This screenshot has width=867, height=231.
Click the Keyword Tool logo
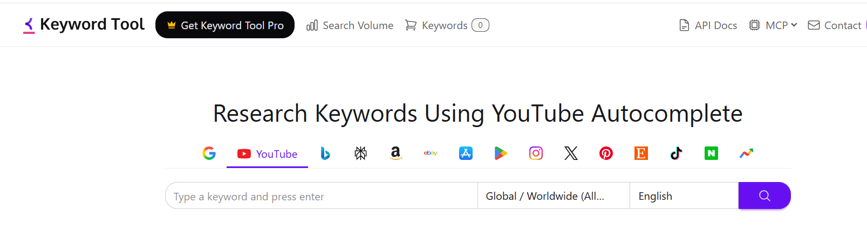(x=84, y=25)
